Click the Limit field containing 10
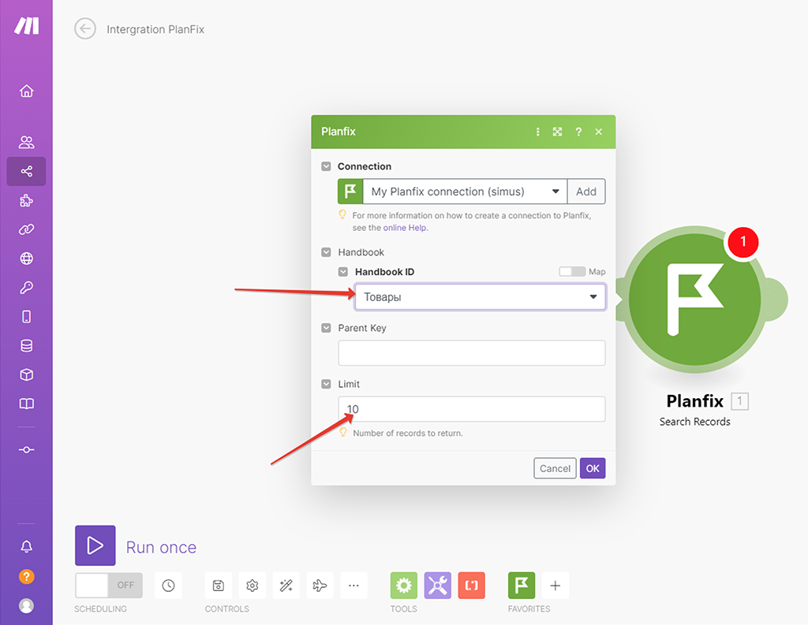 (x=472, y=409)
